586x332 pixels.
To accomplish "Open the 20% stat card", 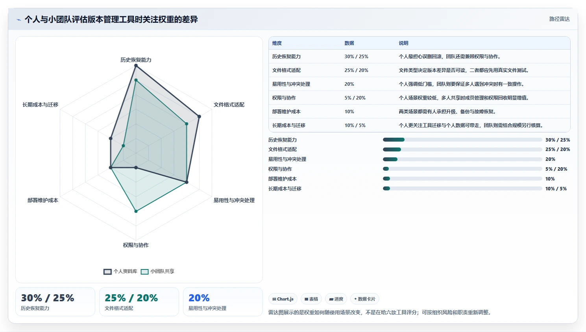I will pos(223,302).
